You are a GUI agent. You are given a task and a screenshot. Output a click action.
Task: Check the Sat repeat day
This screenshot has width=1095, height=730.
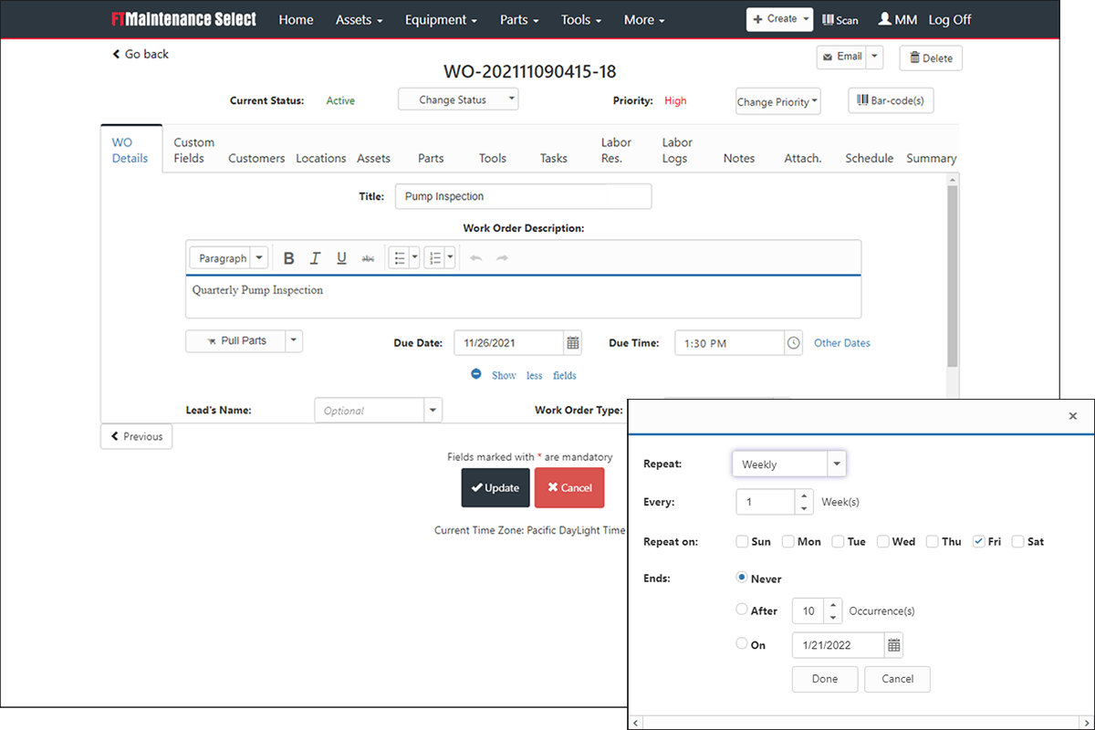[1018, 541]
